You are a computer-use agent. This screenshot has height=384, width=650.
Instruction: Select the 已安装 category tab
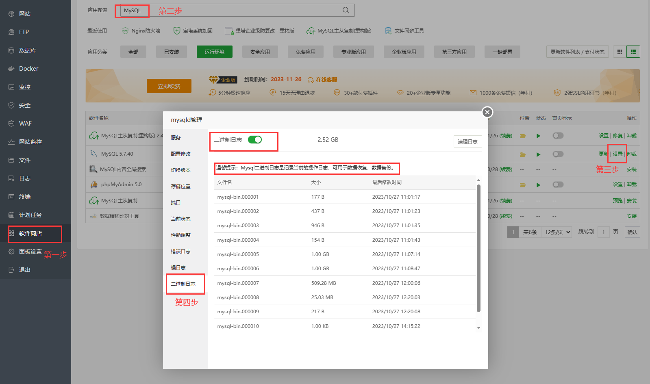pyautogui.click(x=172, y=52)
